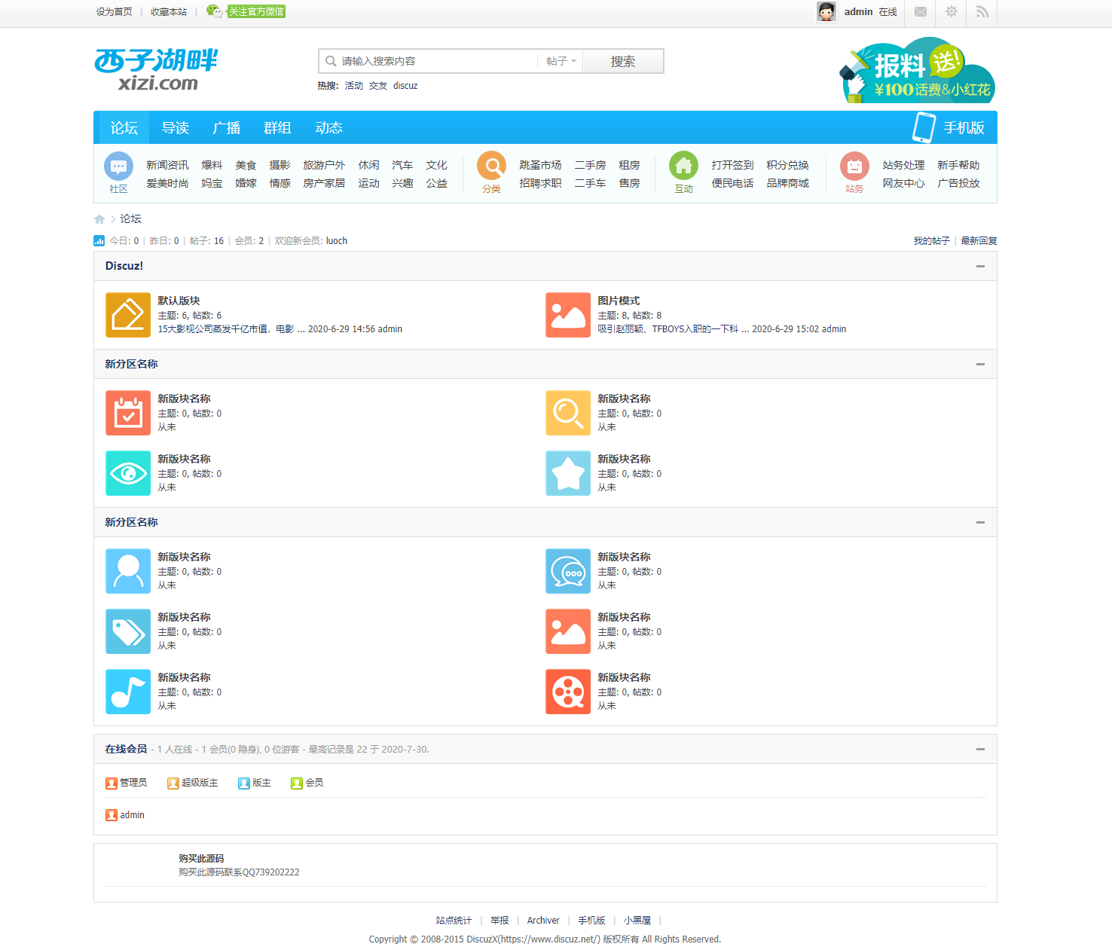Open the 最新回复 link
The image size is (1112, 950).
click(x=979, y=241)
